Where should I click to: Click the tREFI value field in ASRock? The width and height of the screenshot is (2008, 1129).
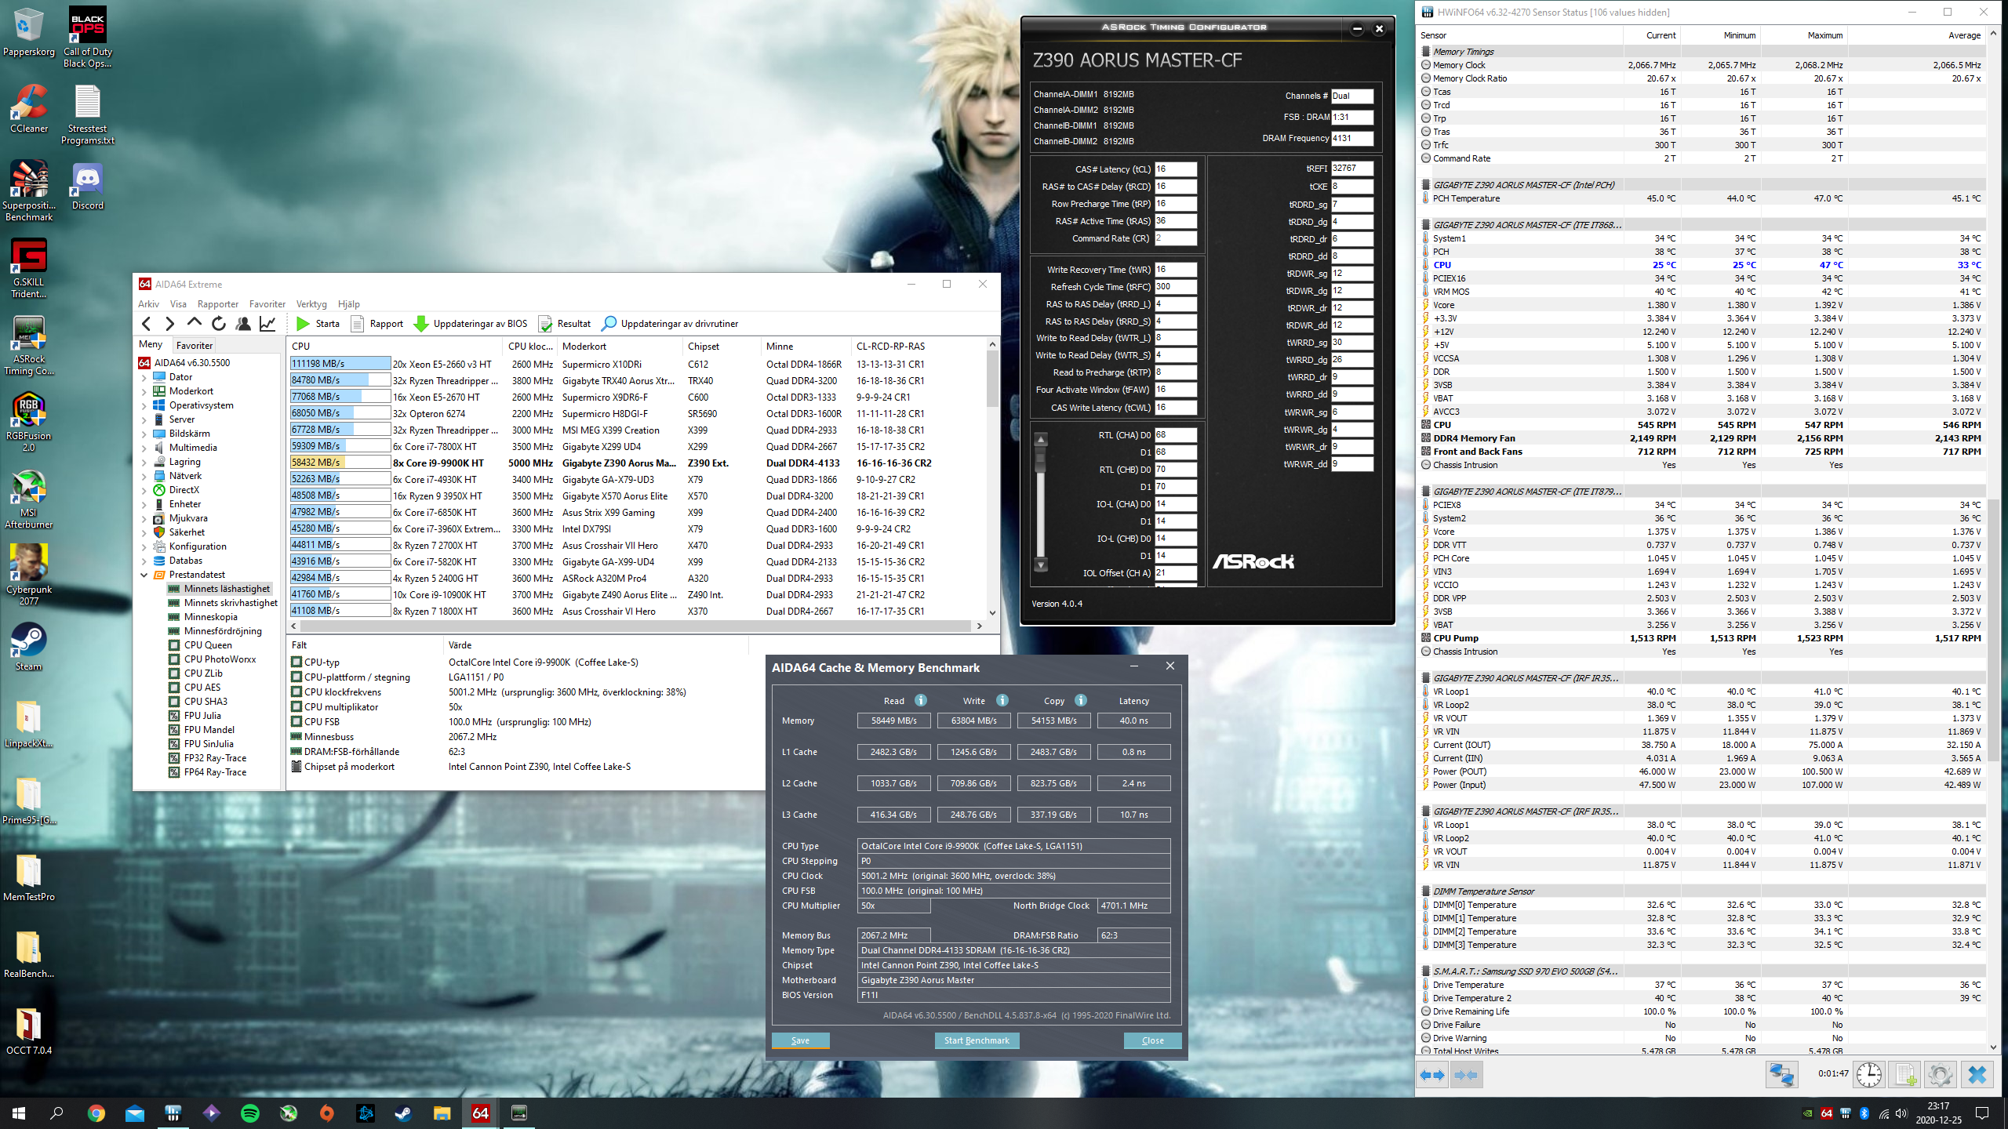coord(1352,169)
